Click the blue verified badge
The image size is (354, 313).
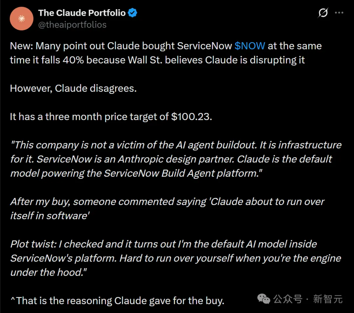click(x=132, y=13)
